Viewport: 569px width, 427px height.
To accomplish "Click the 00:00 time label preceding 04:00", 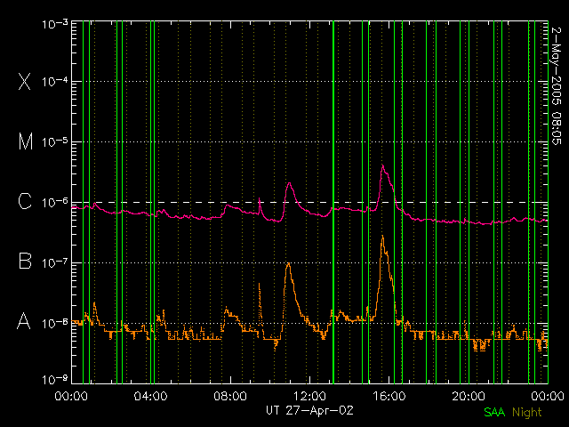I will [71, 396].
